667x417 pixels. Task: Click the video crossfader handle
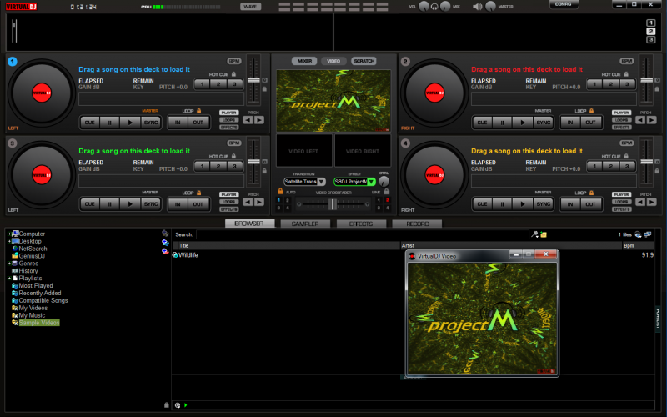pyautogui.click(x=332, y=204)
